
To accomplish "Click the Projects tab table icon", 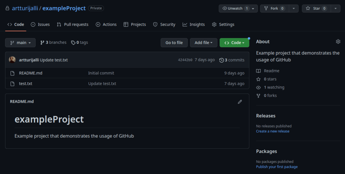I will coord(126,25).
